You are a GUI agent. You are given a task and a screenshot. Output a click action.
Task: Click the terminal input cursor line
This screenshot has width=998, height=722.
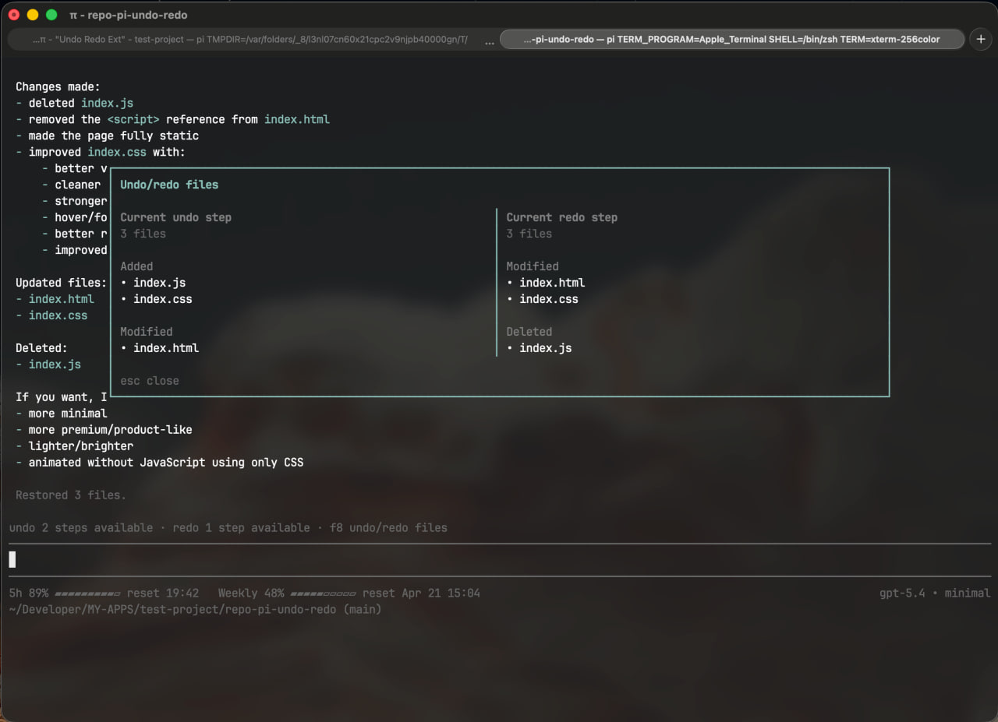(499, 559)
